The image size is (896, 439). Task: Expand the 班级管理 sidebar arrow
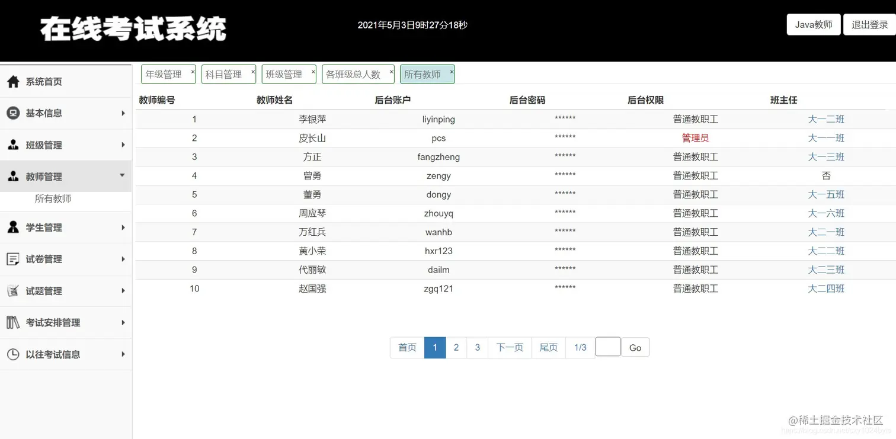(x=123, y=145)
